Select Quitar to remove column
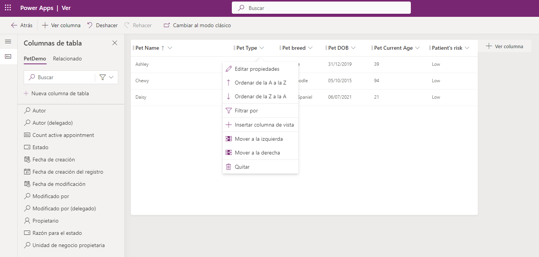The height and width of the screenshot is (257, 539). point(261,167)
